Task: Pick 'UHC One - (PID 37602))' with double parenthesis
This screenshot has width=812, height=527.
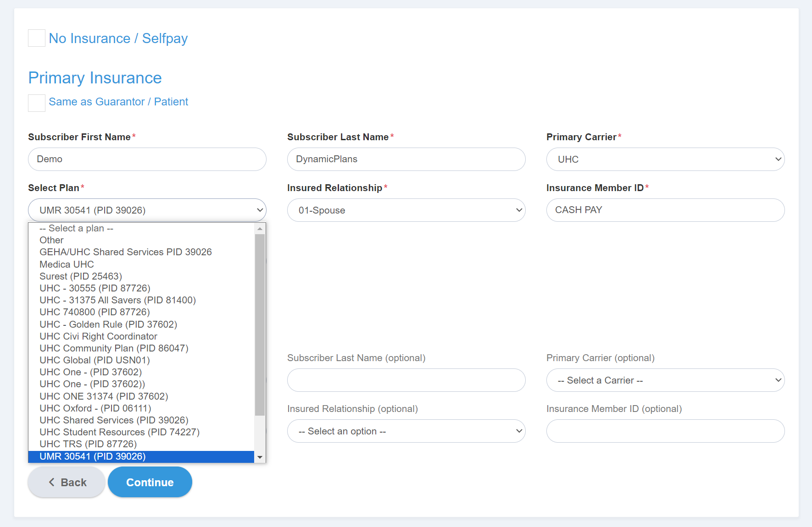Action: (141, 384)
